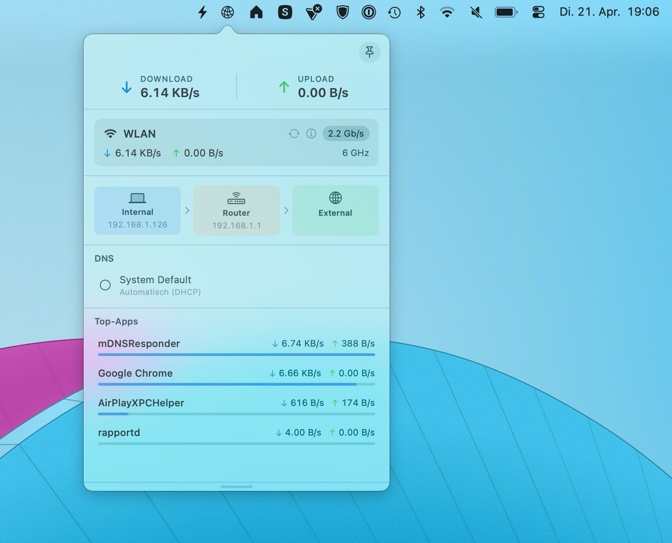Click the drag handle at the popover bottom
This screenshot has width=672, height=543.
coord(236,486)
